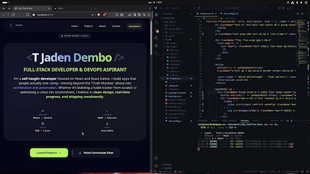Open VS Code Manage gear icon
This screenshot has width=310, height=174.
(156, 166)
